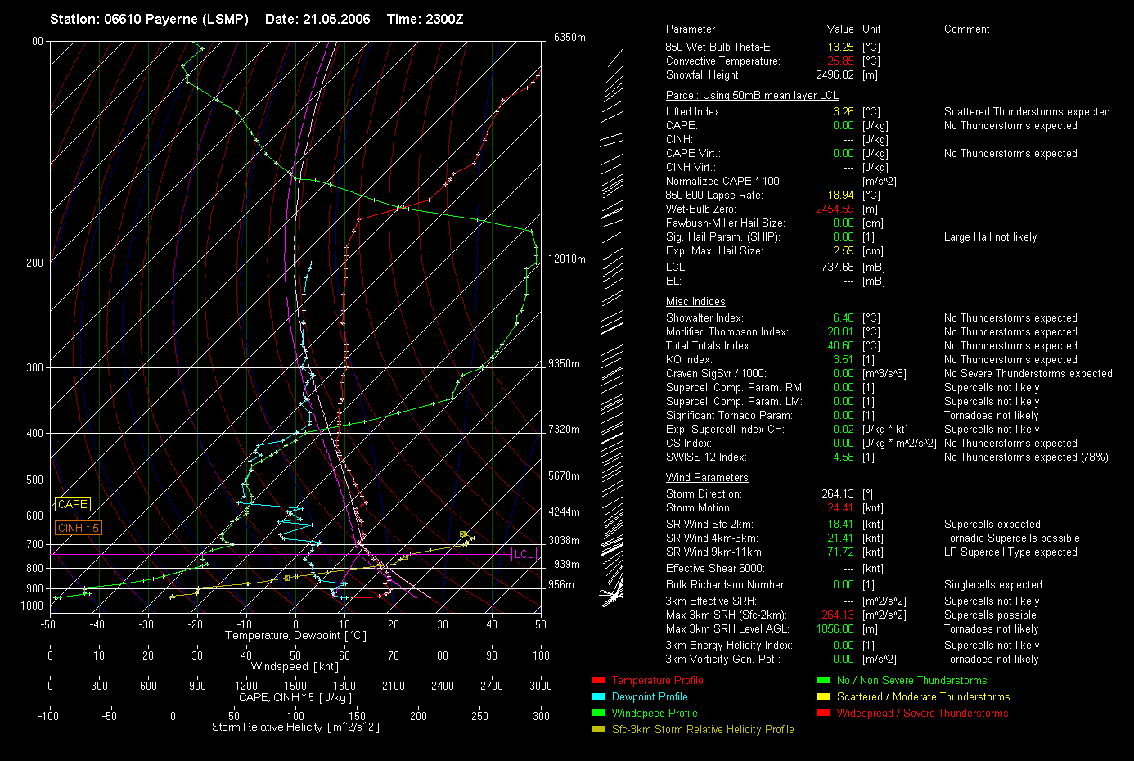Click the cyan Dewpoint Profile legend square

[x=598, y=696]
